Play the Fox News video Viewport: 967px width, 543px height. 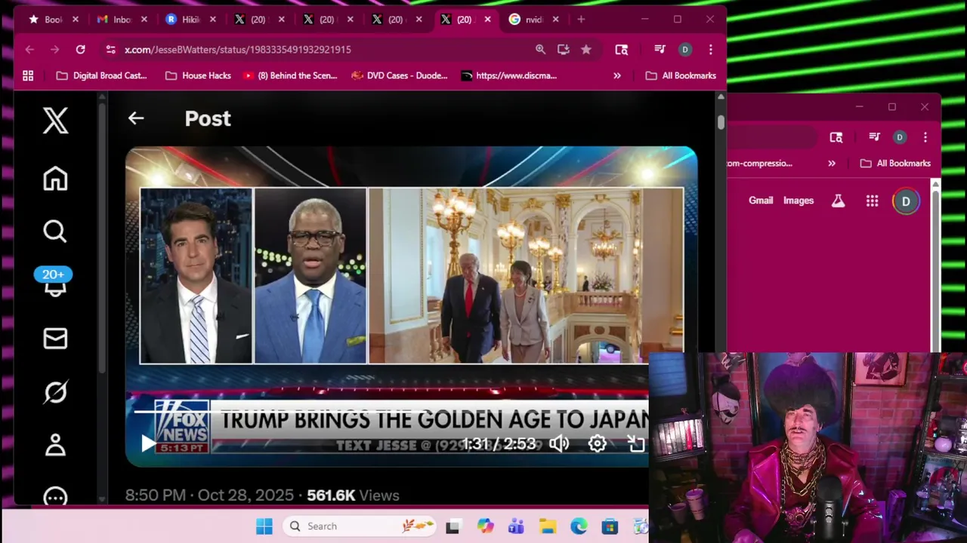coord(148,443)
